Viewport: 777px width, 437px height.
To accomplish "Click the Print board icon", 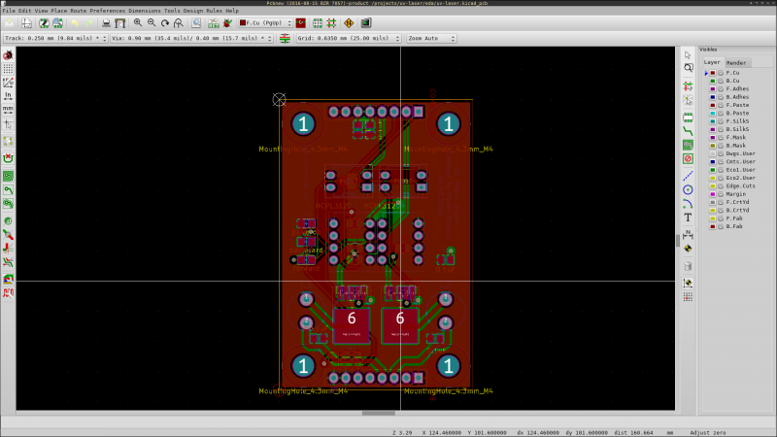I will pyautogui.click(x=106, y=23).
